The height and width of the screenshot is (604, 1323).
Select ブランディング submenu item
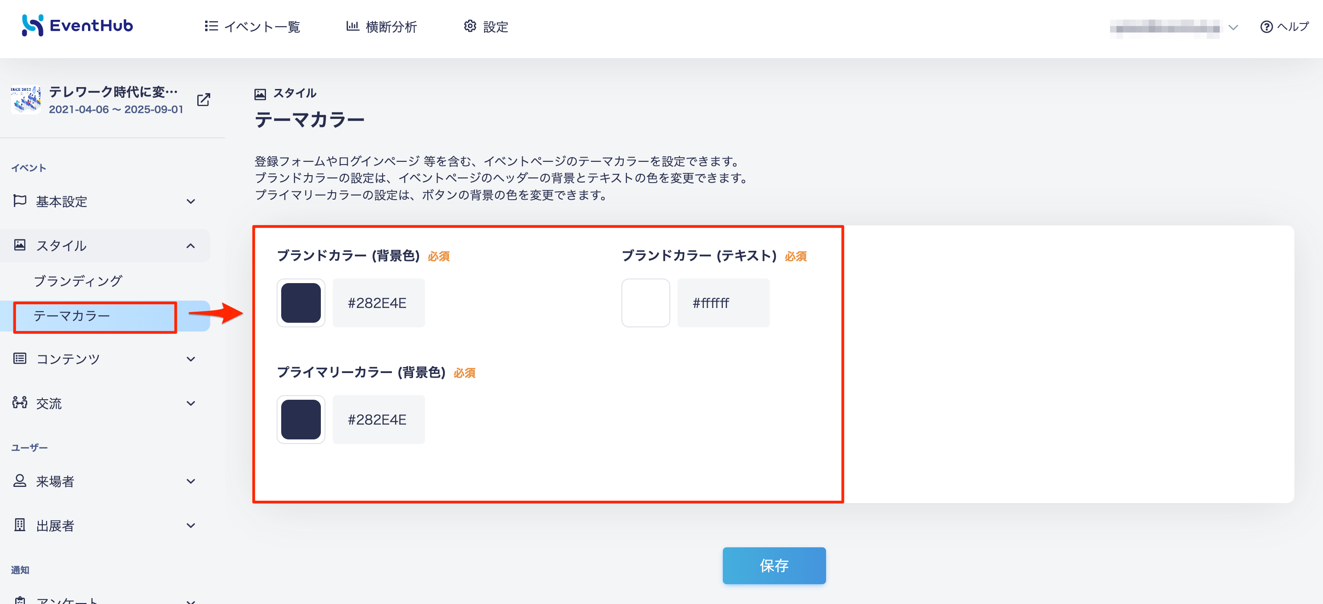(78, 281)
